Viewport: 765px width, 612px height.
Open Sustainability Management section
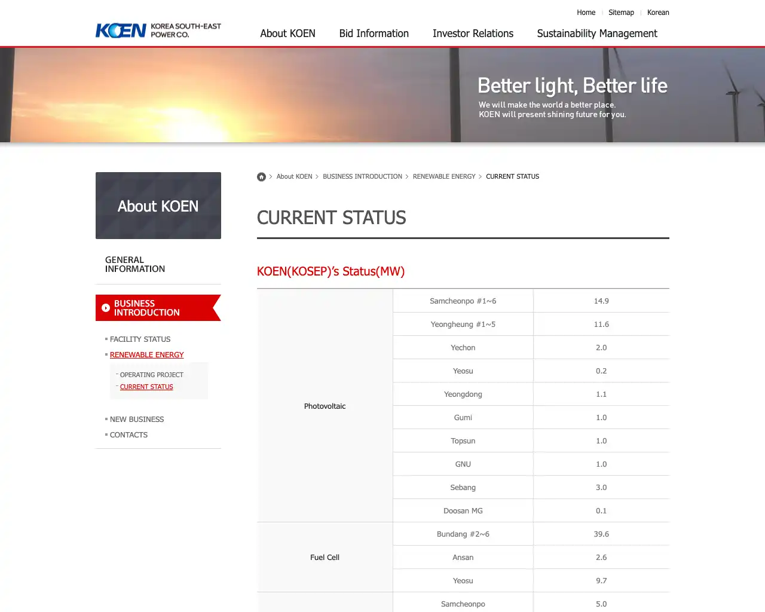click(596, 33)
